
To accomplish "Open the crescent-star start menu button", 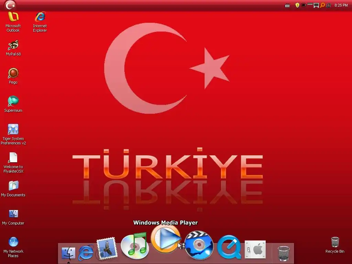I will [x=10, y=5].
